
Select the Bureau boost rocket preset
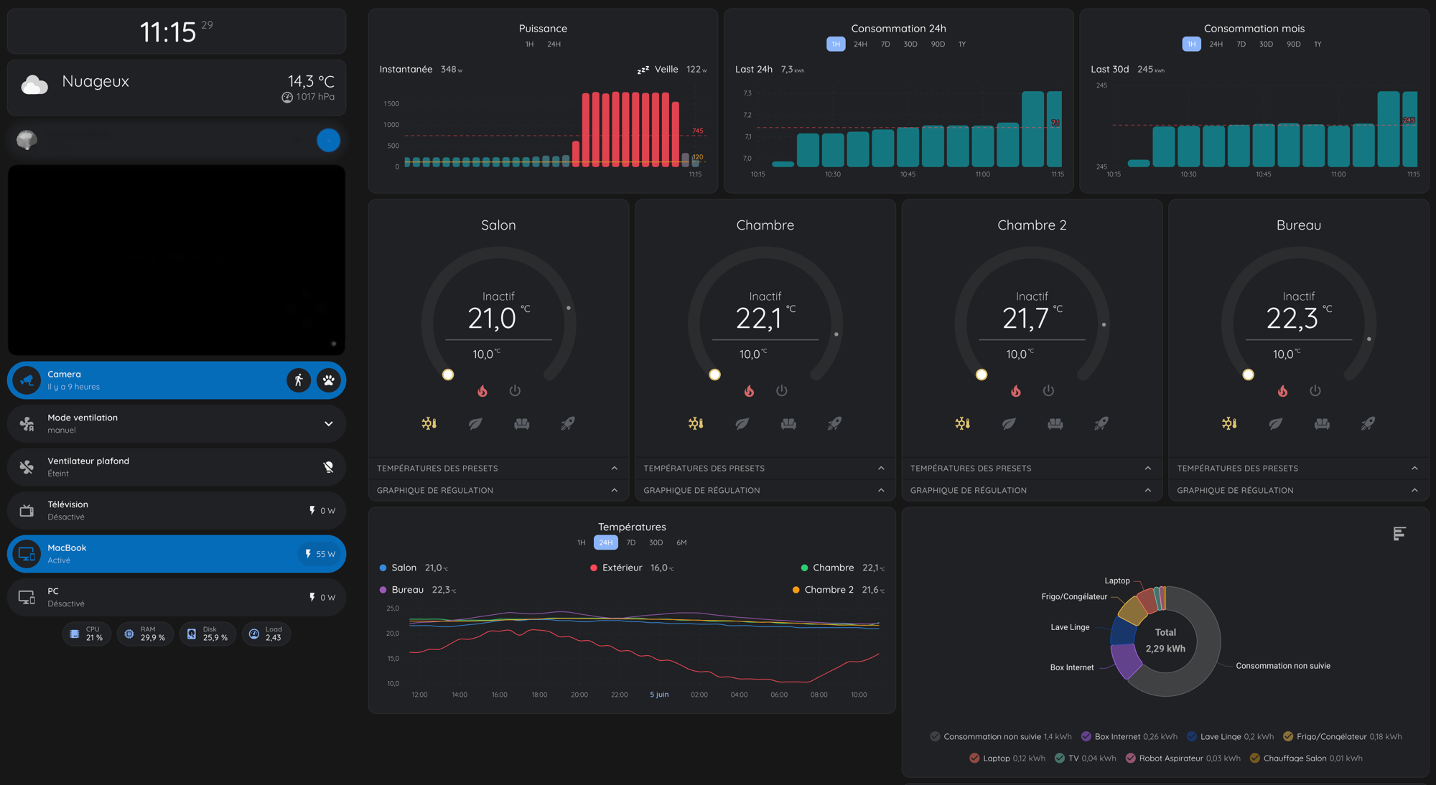click(x=1369, y=423)
